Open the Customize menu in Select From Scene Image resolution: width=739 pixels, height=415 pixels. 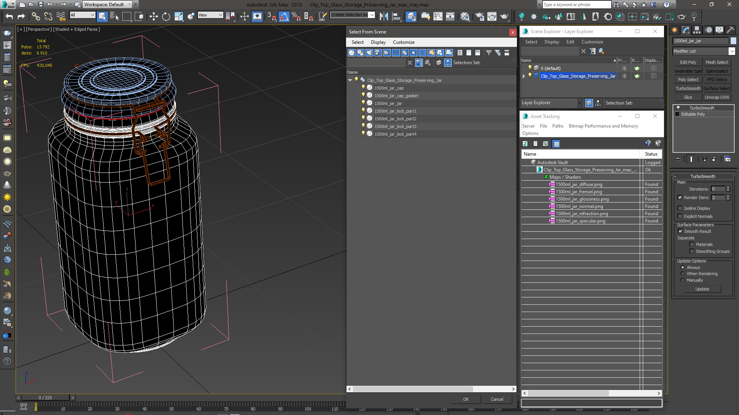(x=403, y=42)
